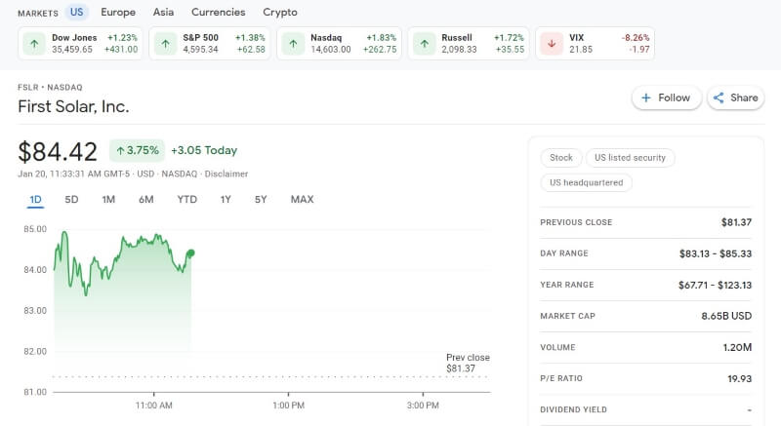Select the 5Y chart range
The image size is (781, 426).
[x=261, y=199]
